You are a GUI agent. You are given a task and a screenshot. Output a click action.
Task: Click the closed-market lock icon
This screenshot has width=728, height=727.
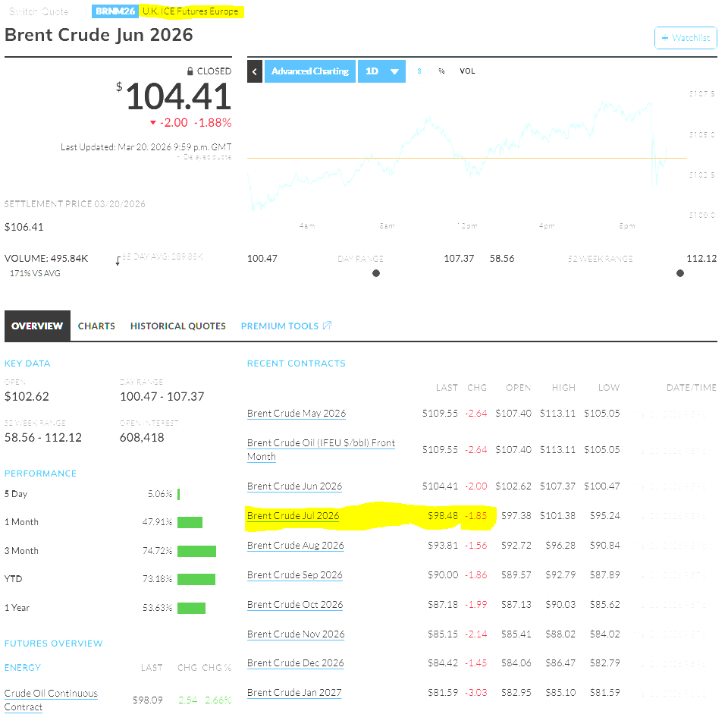click(x=190, y=71)
